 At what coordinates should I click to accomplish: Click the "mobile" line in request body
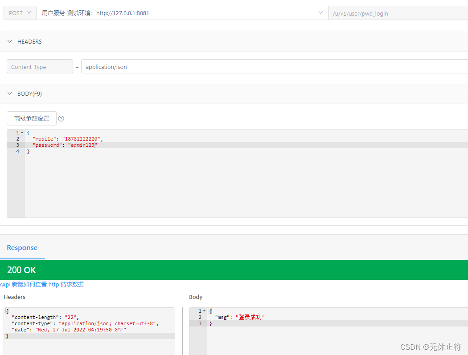pyautogui.click(x=67, y=139)
